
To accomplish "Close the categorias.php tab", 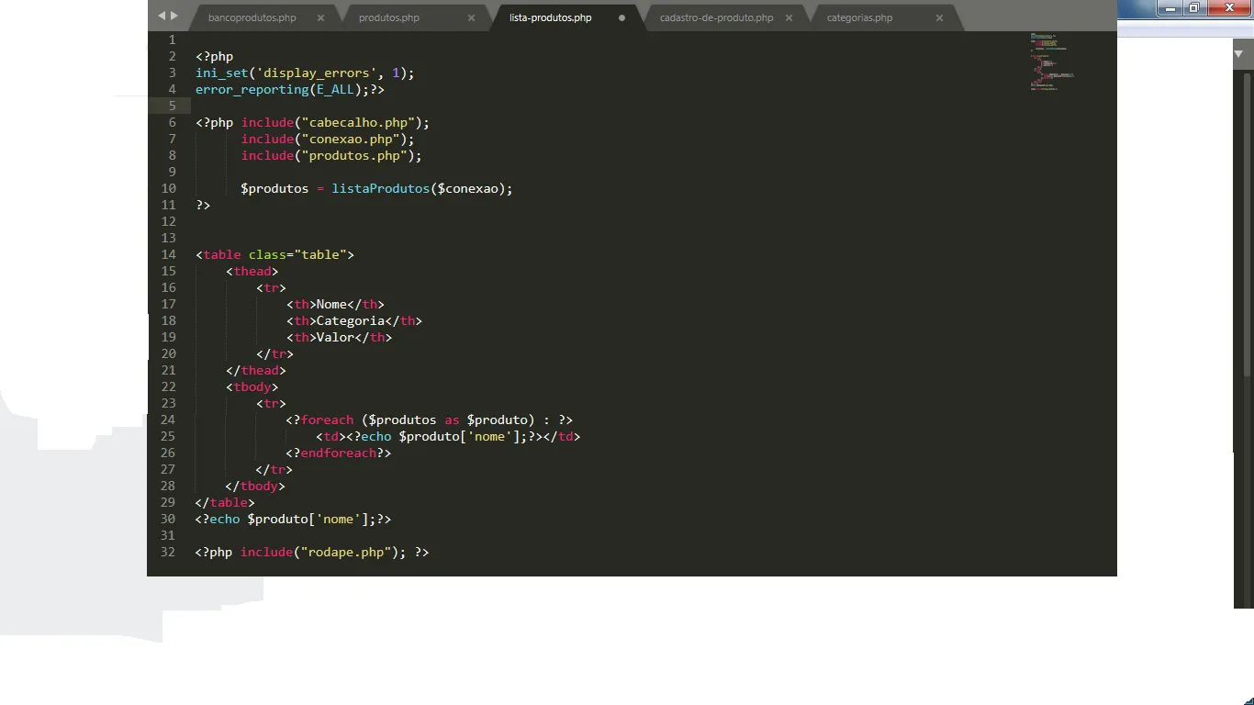I will click(939, 17).
